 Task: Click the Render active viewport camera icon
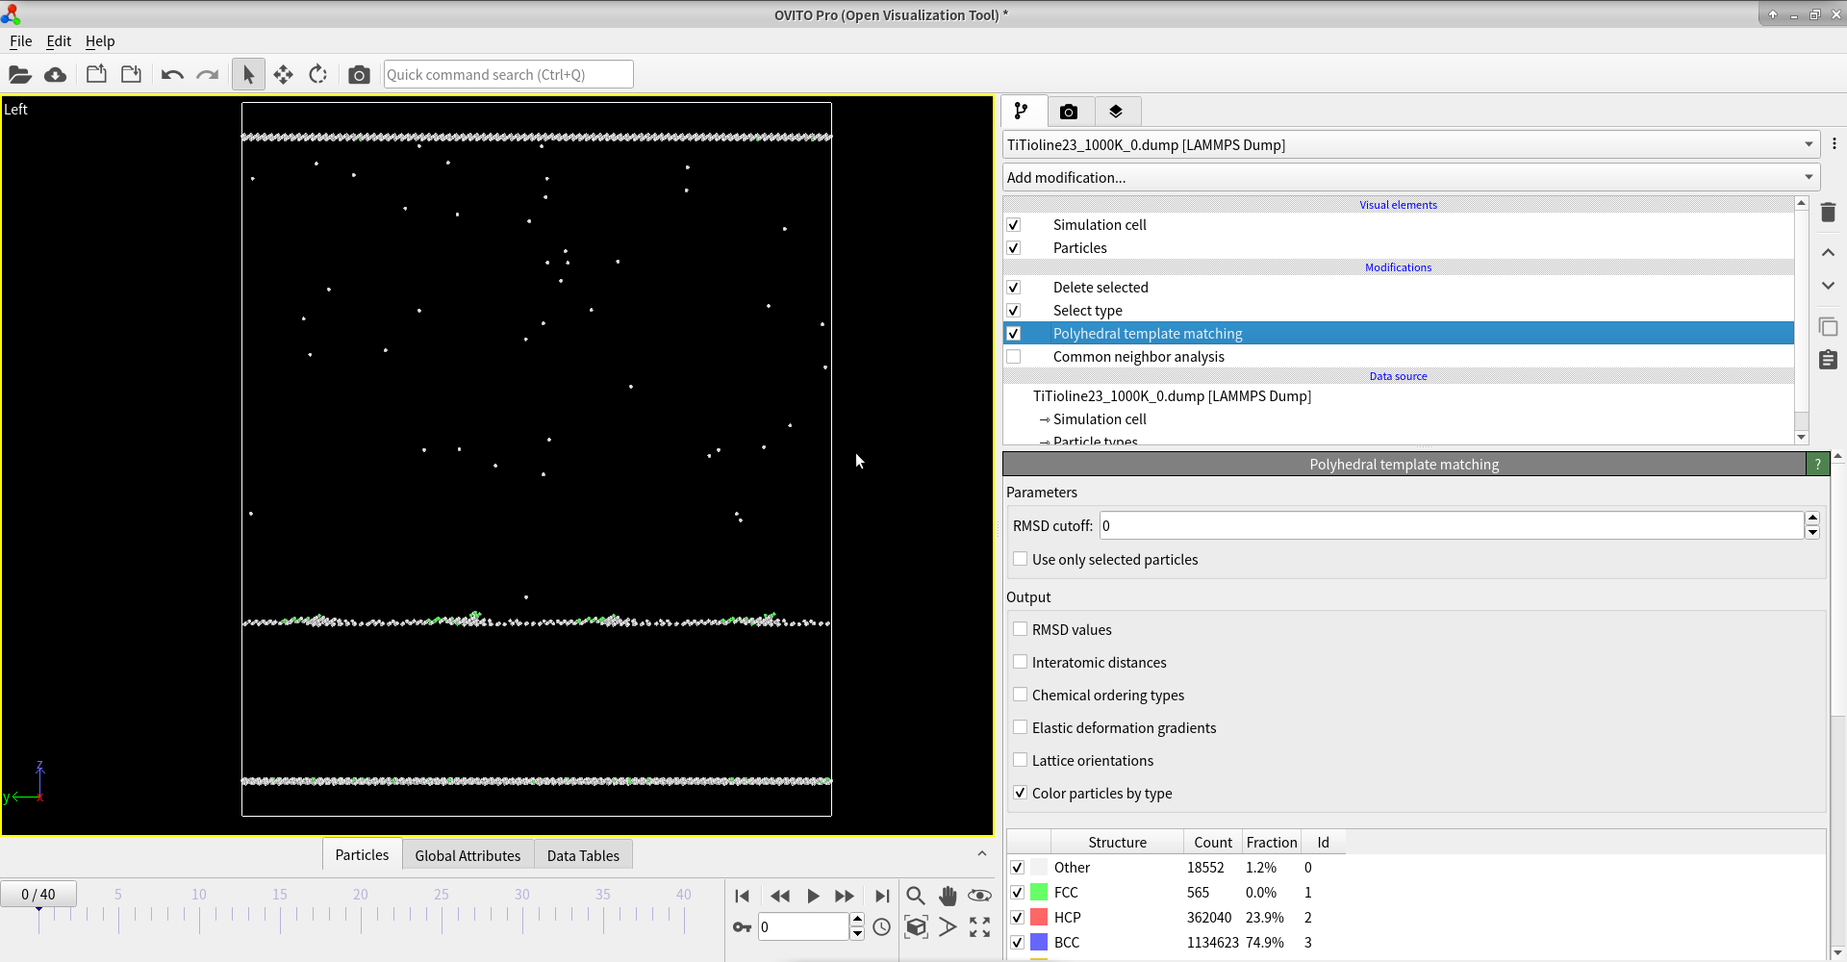359,75
